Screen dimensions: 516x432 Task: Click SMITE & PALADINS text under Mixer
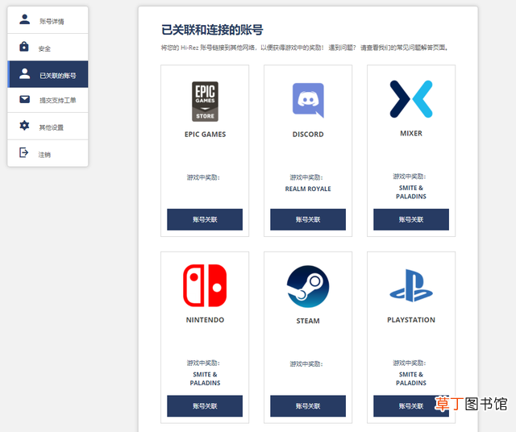[x=411, y=192]
